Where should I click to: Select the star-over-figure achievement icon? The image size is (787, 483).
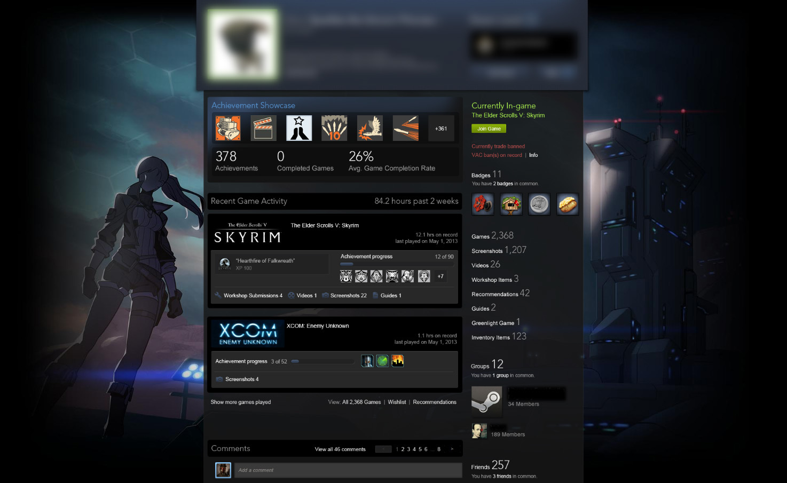point(299,128)
